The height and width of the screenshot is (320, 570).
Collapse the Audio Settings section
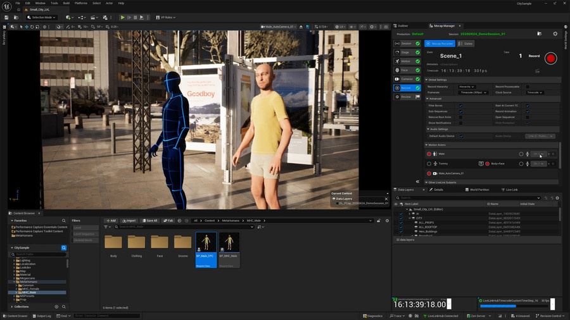[x=428, y=129]
